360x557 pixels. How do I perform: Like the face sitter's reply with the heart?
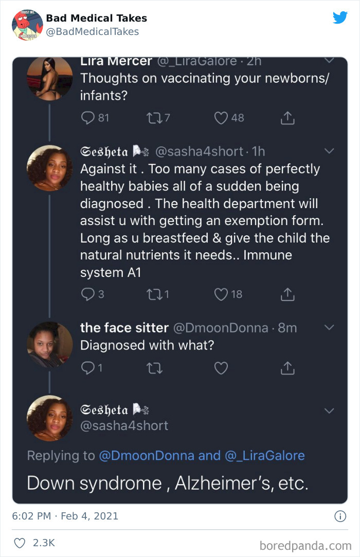pyautogui.click(x=221, y=368)
